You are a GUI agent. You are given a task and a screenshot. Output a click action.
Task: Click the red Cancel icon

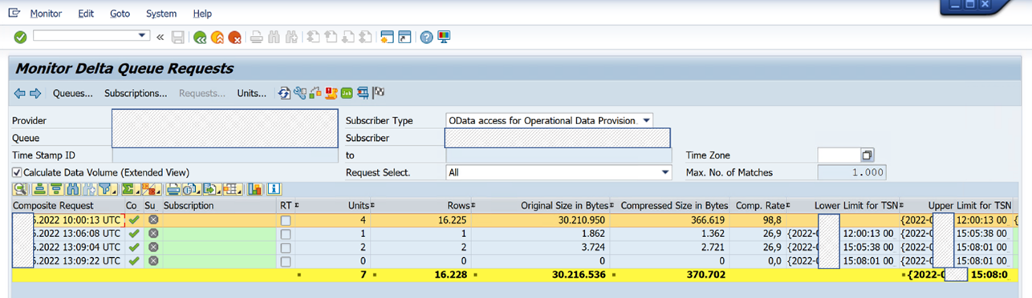[234, 37]
